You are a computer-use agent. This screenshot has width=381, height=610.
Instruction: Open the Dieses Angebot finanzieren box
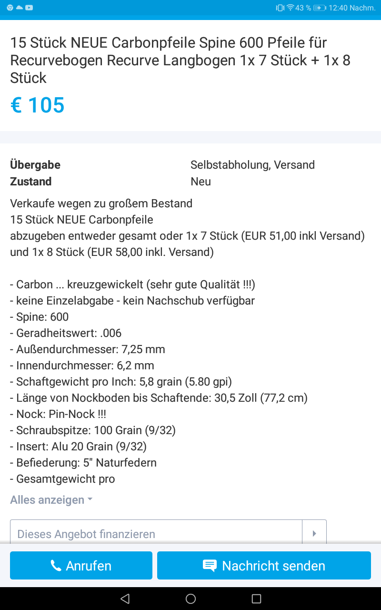coord(156,534)
